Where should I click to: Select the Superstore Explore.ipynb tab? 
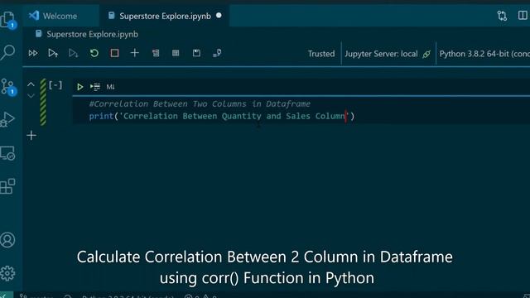(165, 16)
